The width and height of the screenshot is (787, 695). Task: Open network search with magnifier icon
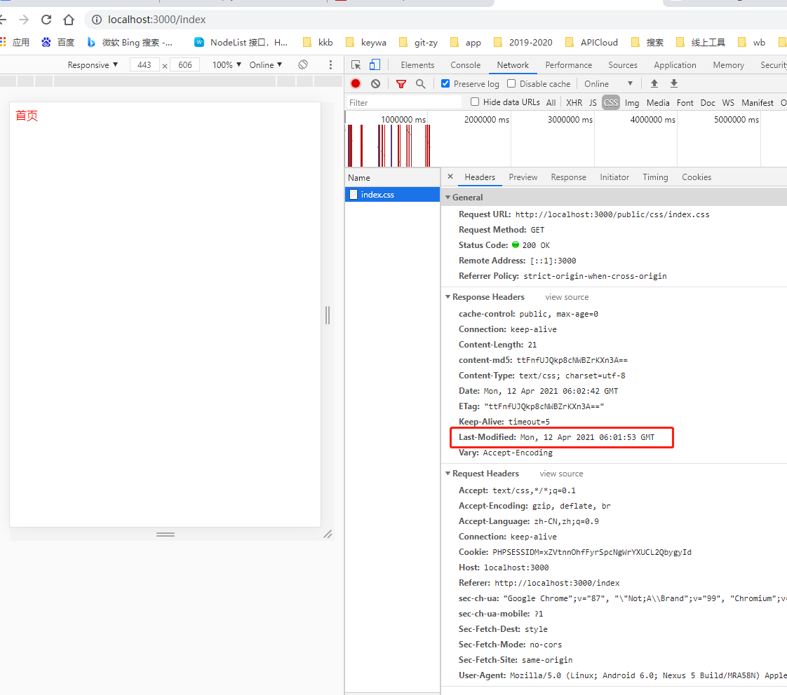[x=421, y=84]
